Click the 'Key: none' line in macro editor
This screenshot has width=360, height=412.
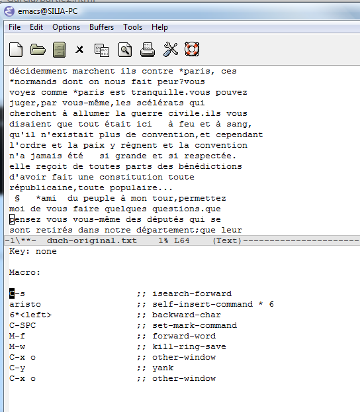click(33, 251)
